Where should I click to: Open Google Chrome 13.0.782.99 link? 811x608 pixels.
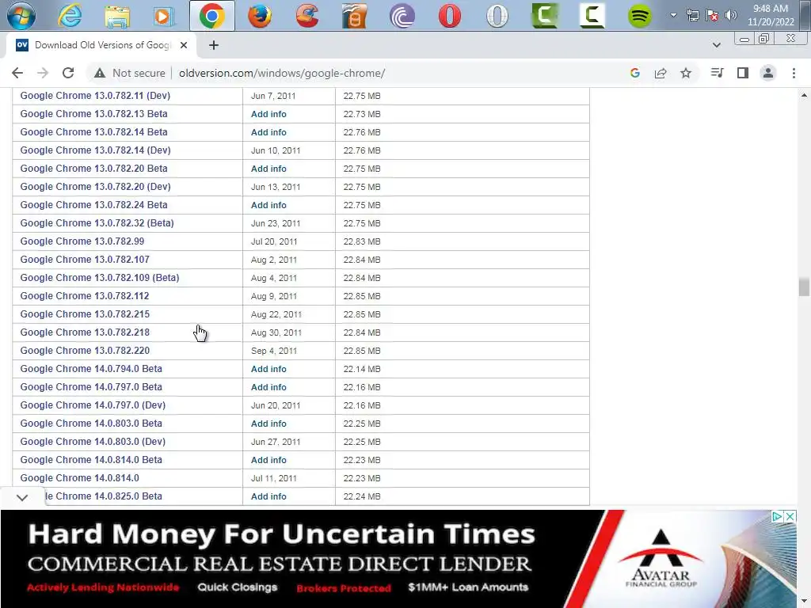[x=82, y=241]
